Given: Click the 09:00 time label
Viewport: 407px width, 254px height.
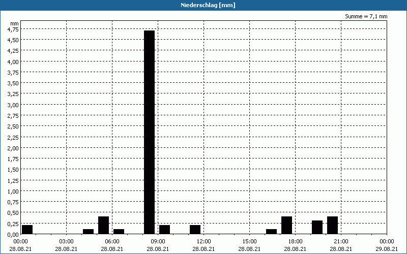Looking at the screenshot, I should click(x=158, y=242).
